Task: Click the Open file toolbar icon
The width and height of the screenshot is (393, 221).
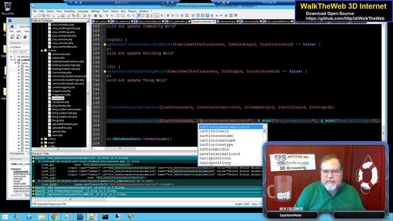Action: click(39, 15)
